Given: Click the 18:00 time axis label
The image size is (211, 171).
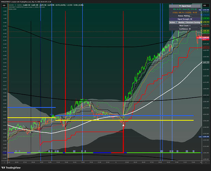Looking at the screenshot, I should [83, 162].
